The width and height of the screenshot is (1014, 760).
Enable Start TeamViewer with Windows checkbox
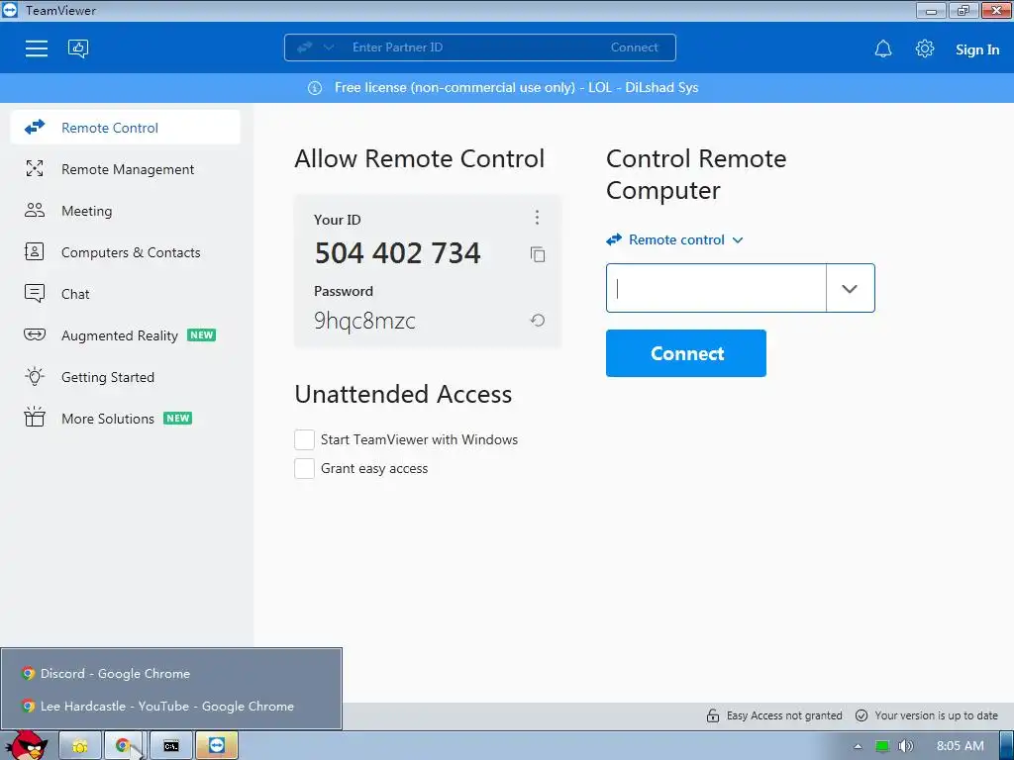click(305, 439)
